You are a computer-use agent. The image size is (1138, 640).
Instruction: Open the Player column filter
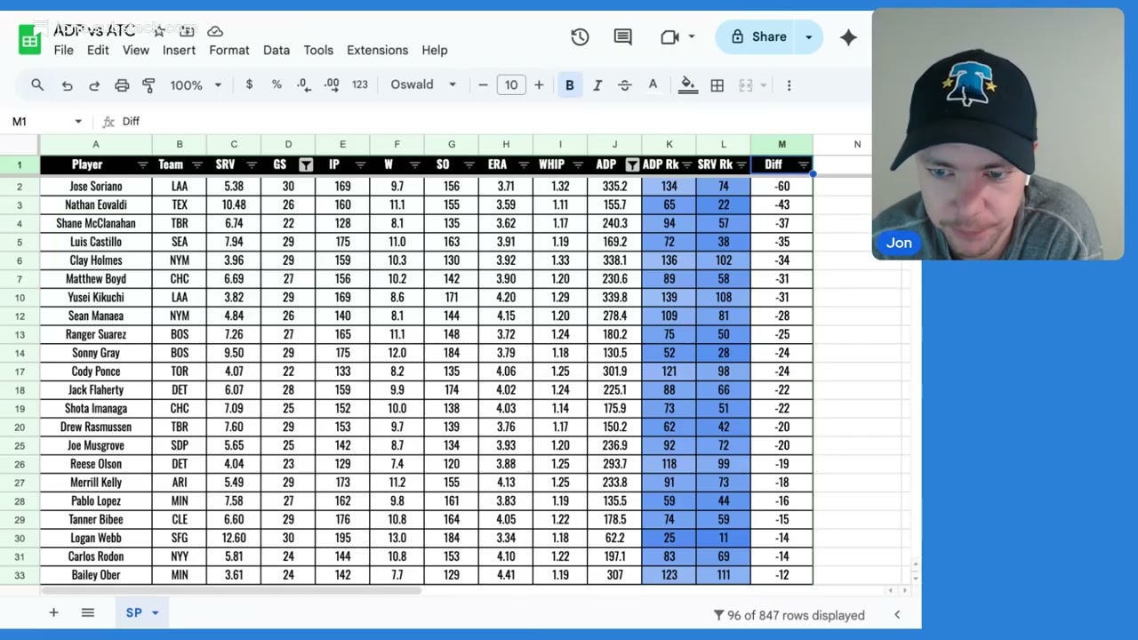(142, 165)
